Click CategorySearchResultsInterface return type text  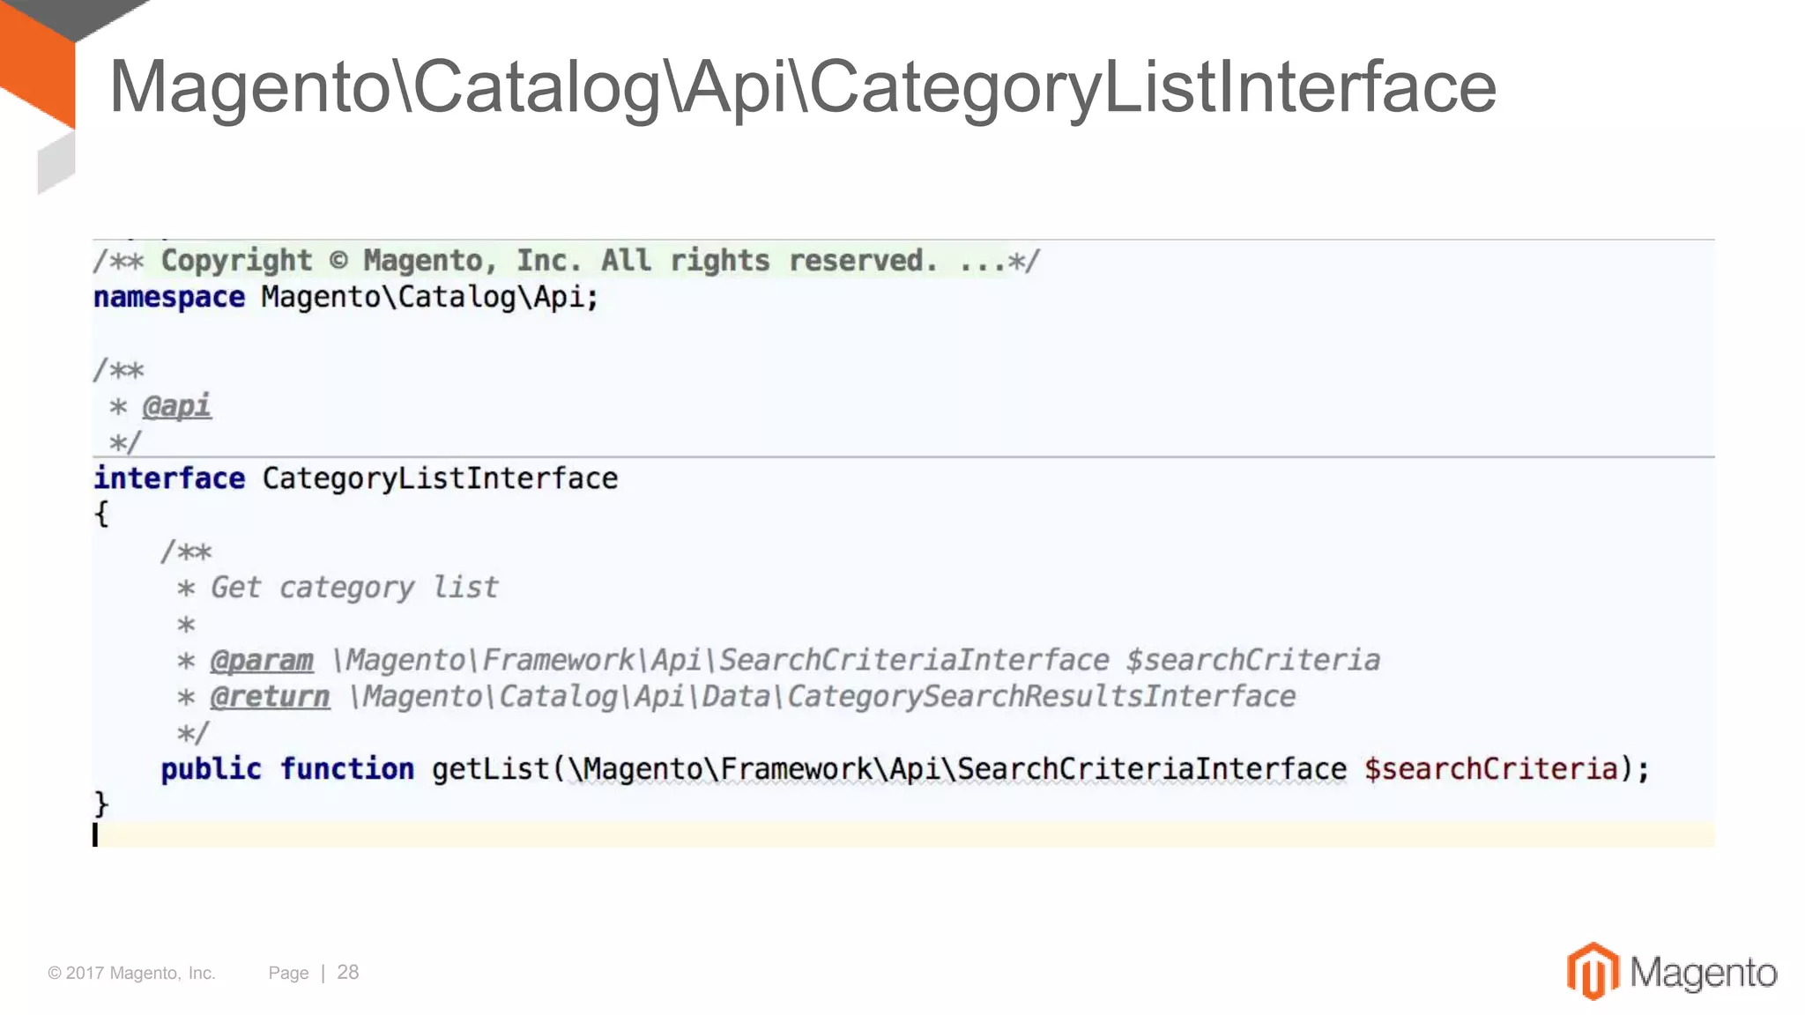tap(1041, 697)
